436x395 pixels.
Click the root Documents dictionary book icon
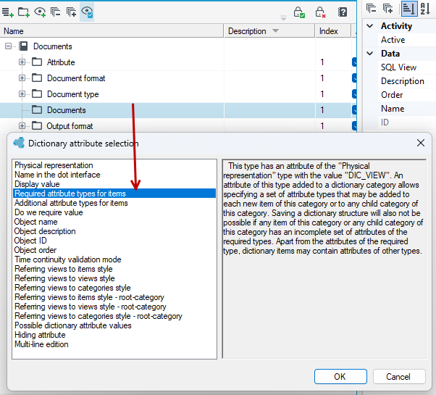(x=23, y=46)
